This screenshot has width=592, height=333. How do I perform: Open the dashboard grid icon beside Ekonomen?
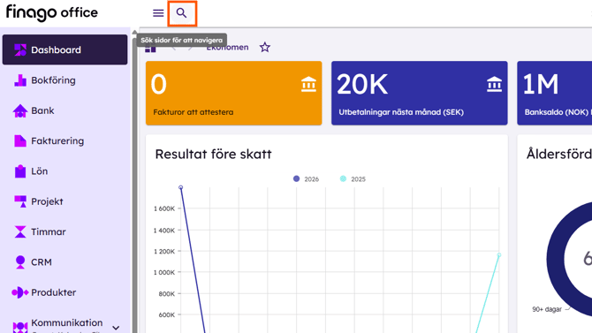pyautogui.click(x=150, y=49)
